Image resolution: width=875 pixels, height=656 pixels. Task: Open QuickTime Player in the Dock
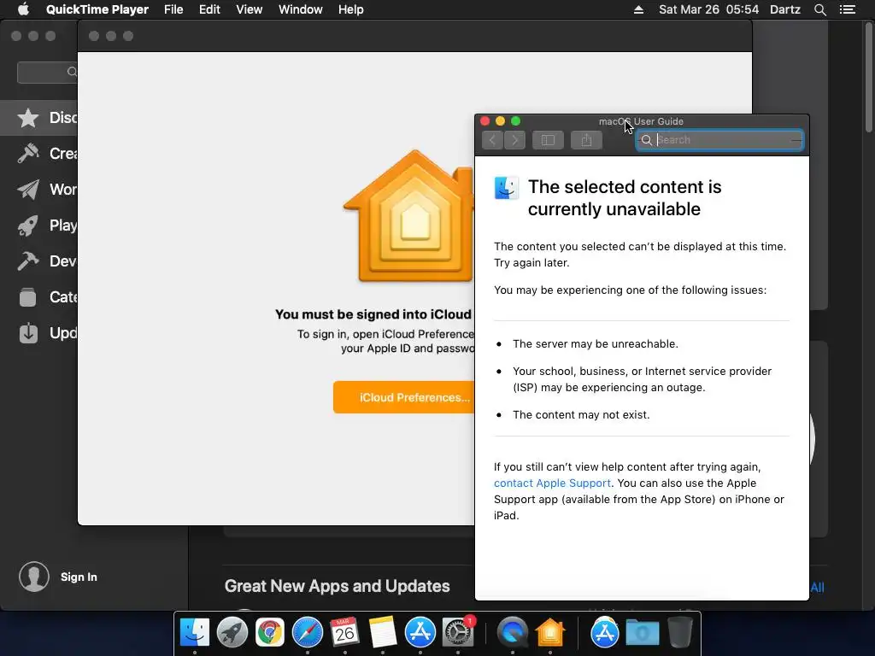(513, 633)
